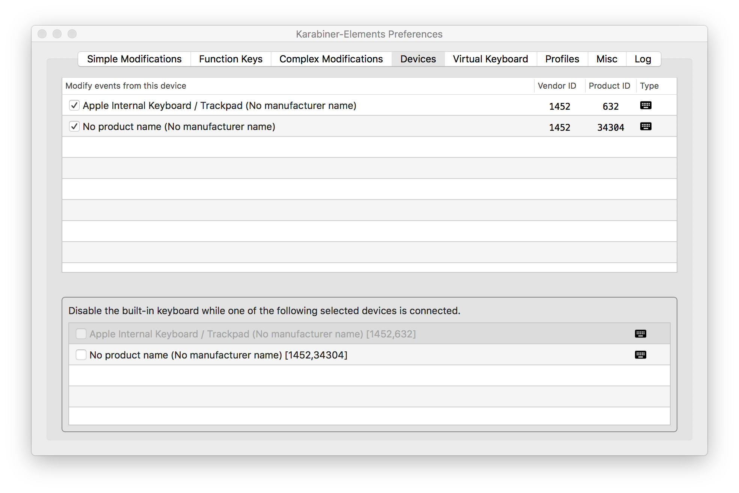The image size is (739, 493).
Task: Open the Profiles tab
Action: (x=562, y=59)
